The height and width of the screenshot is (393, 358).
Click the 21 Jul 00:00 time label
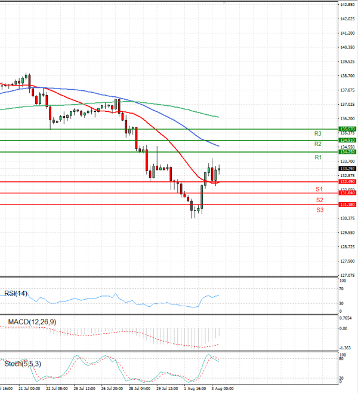29,388
